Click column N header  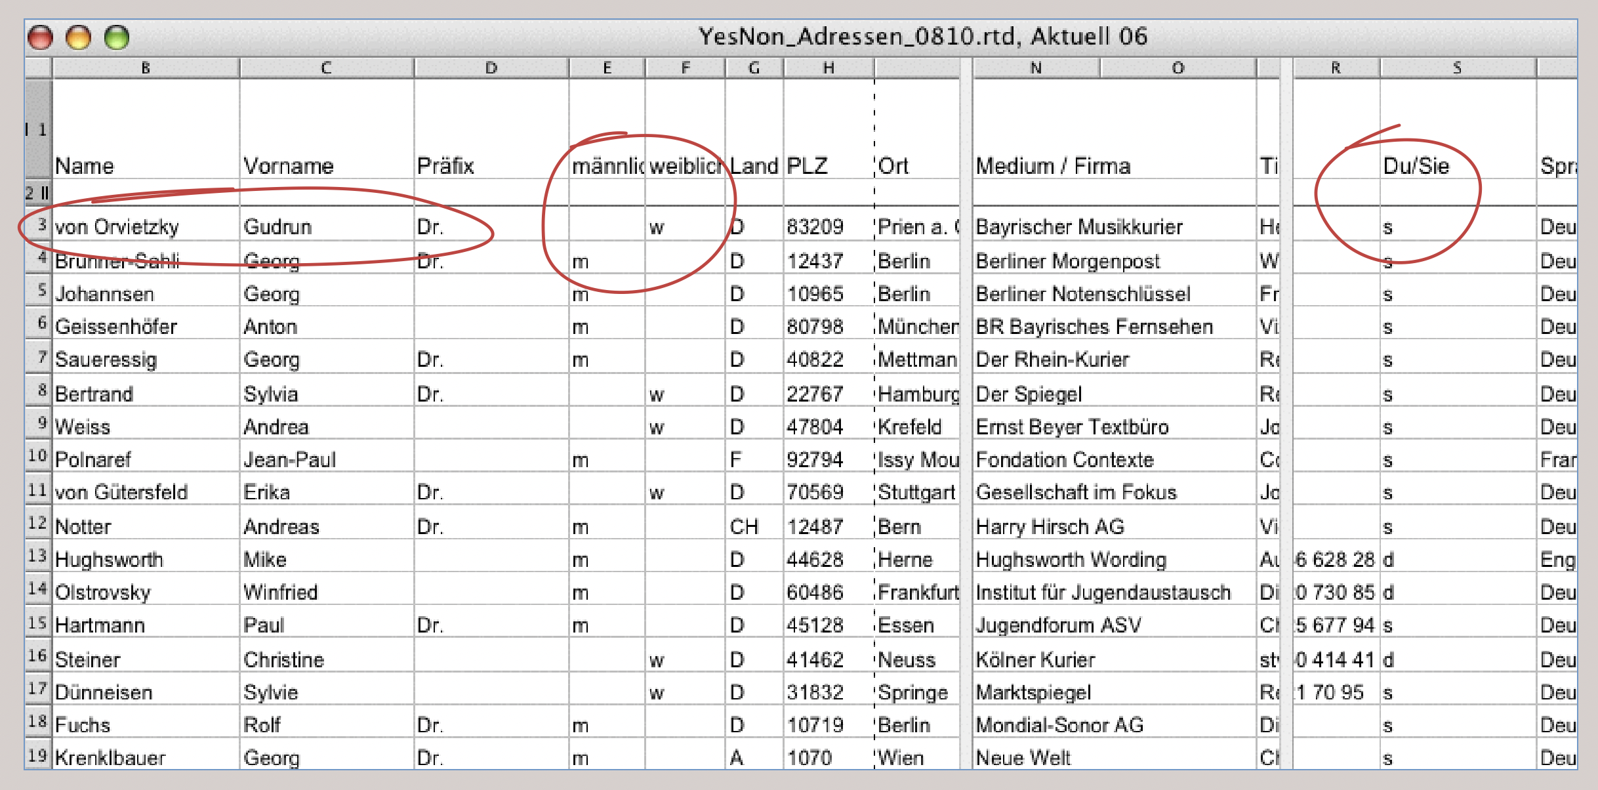pyautogui.click(x=1036, y=68)
